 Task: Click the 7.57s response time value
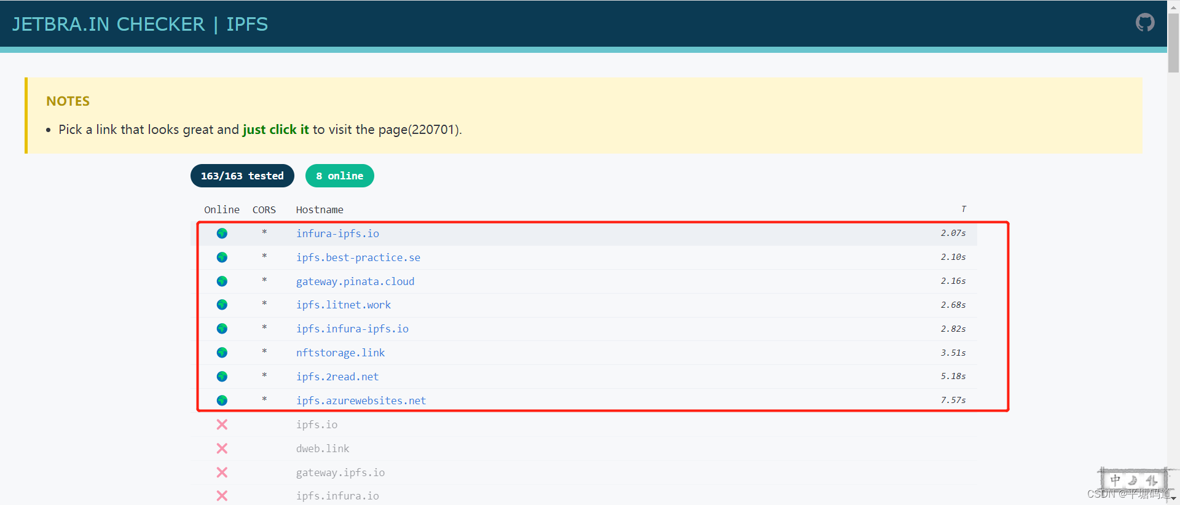tap(953, 400)
